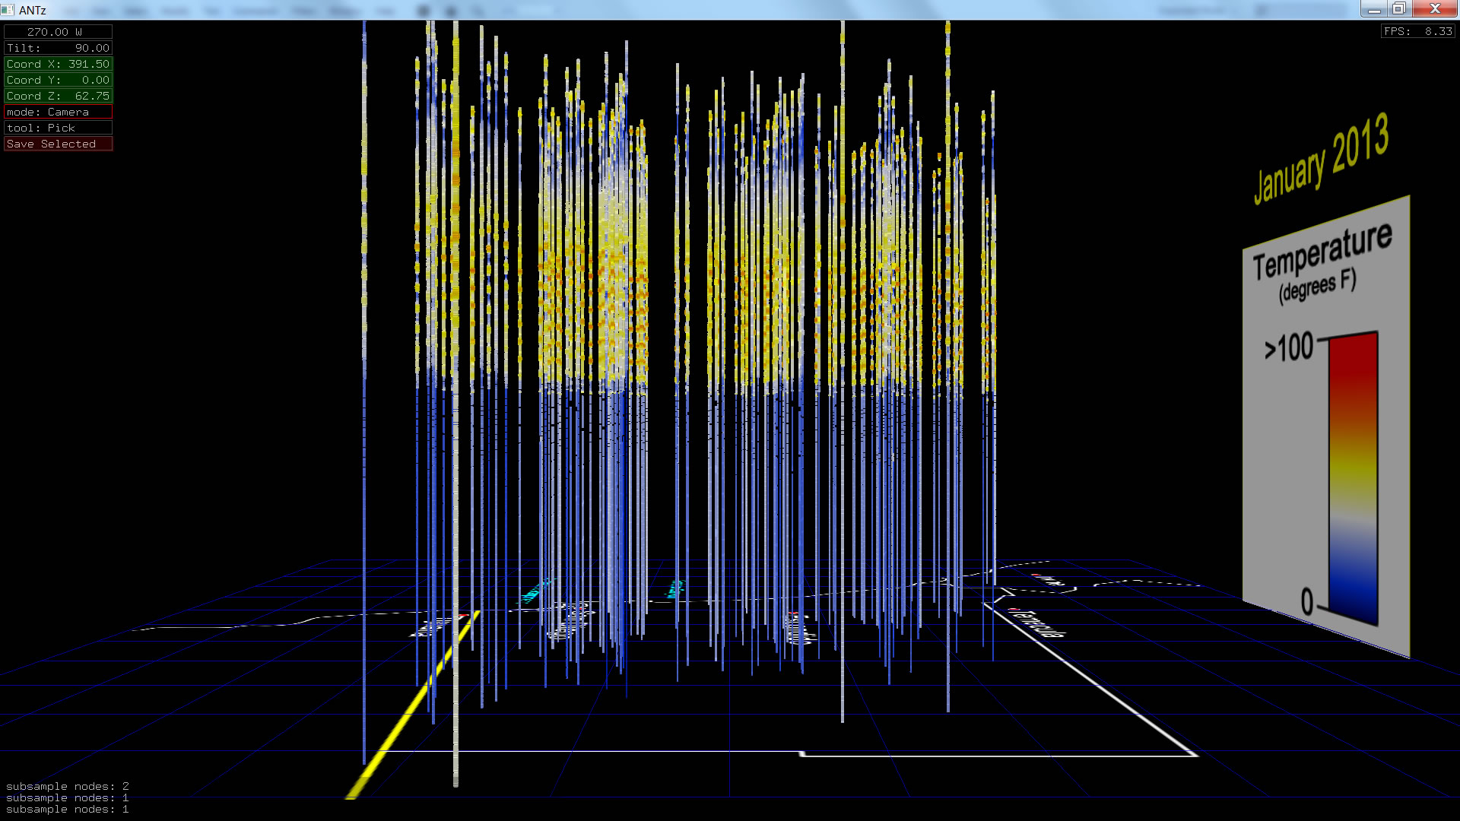Select the Tilt 90.00 readout
Screen dimensions: 1460x821
pyautogui.click(x=58, y=48)
